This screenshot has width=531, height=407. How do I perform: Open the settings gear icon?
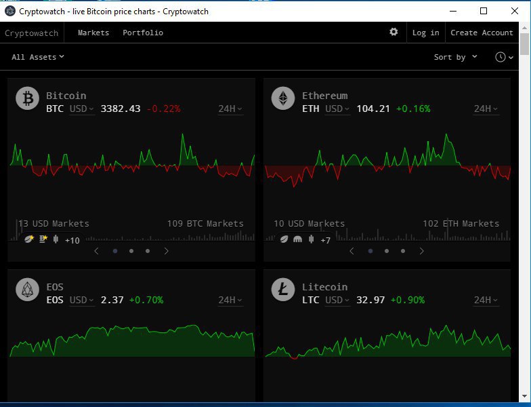pos(394,32)
